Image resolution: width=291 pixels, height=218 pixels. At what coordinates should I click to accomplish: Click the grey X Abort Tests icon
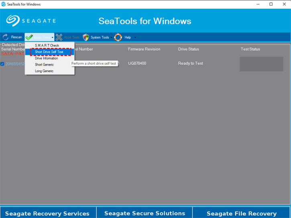(59, 37)
